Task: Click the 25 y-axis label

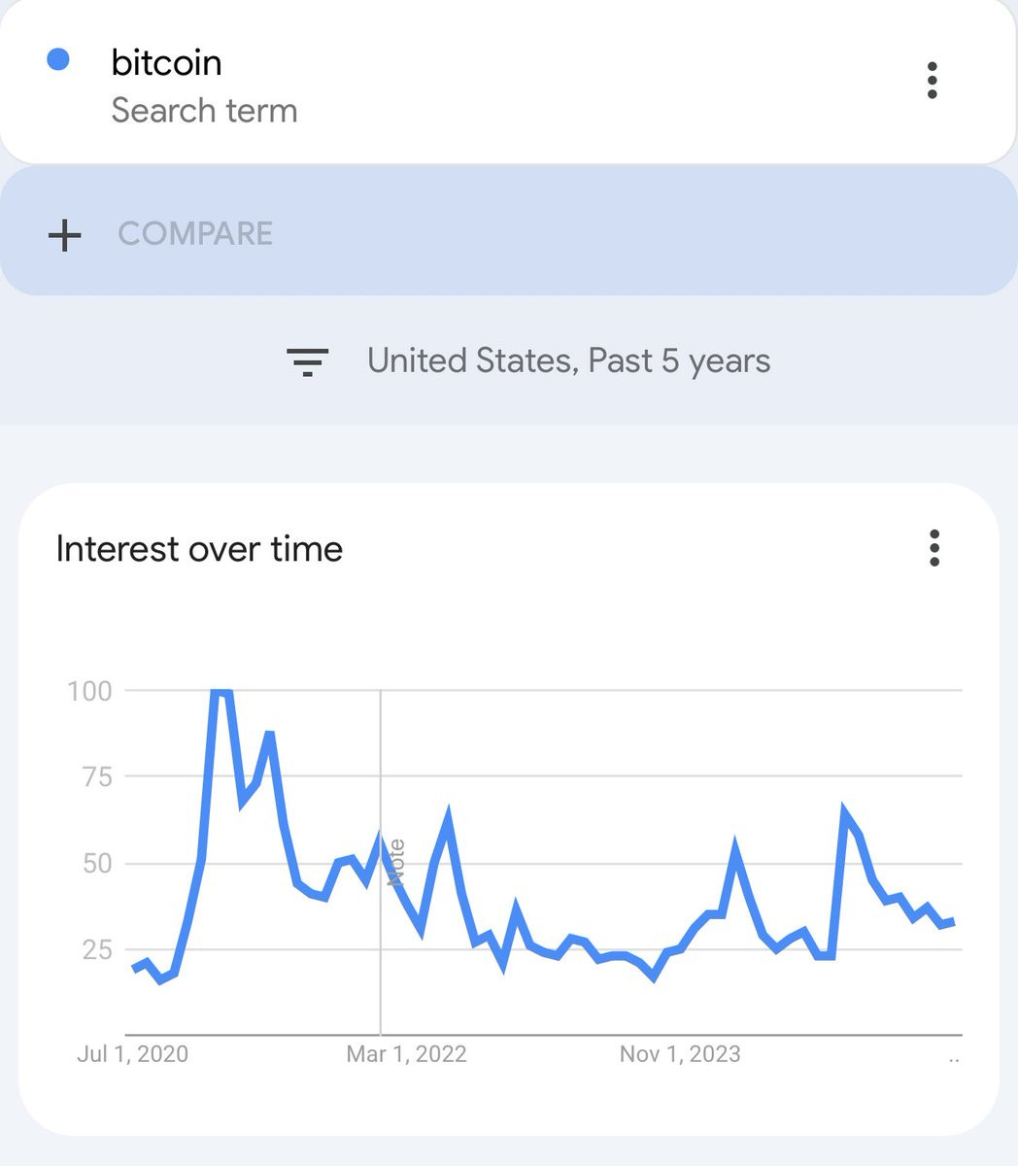Action: 95,949
